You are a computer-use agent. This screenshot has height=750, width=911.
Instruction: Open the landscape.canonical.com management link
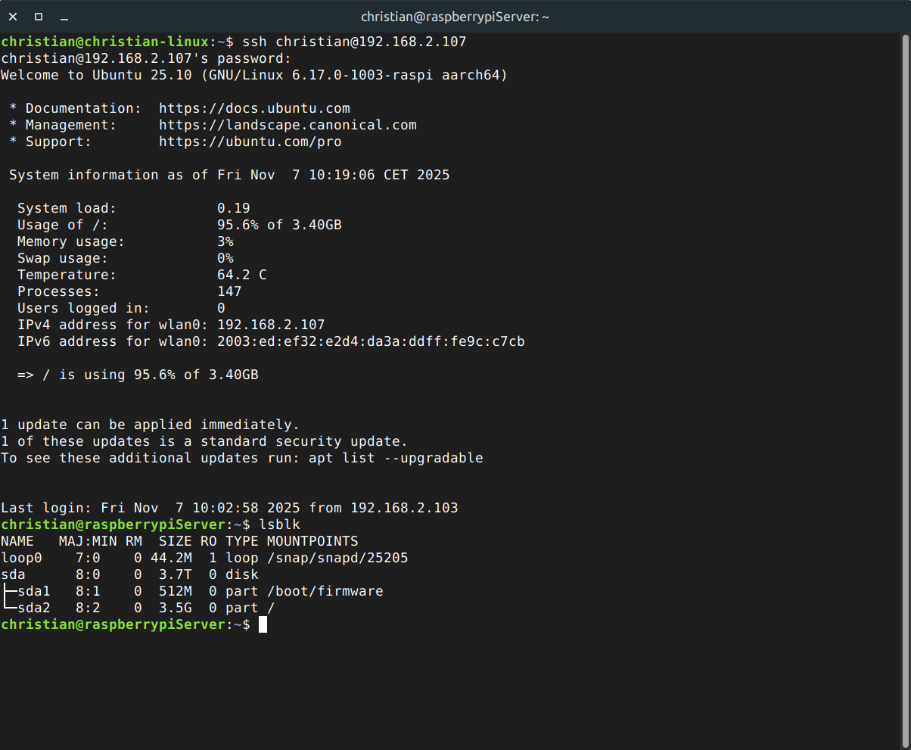(288, 125)
